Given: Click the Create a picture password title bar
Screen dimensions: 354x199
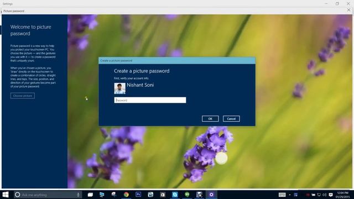Looking at the screenshot, I should pos(177,60).
